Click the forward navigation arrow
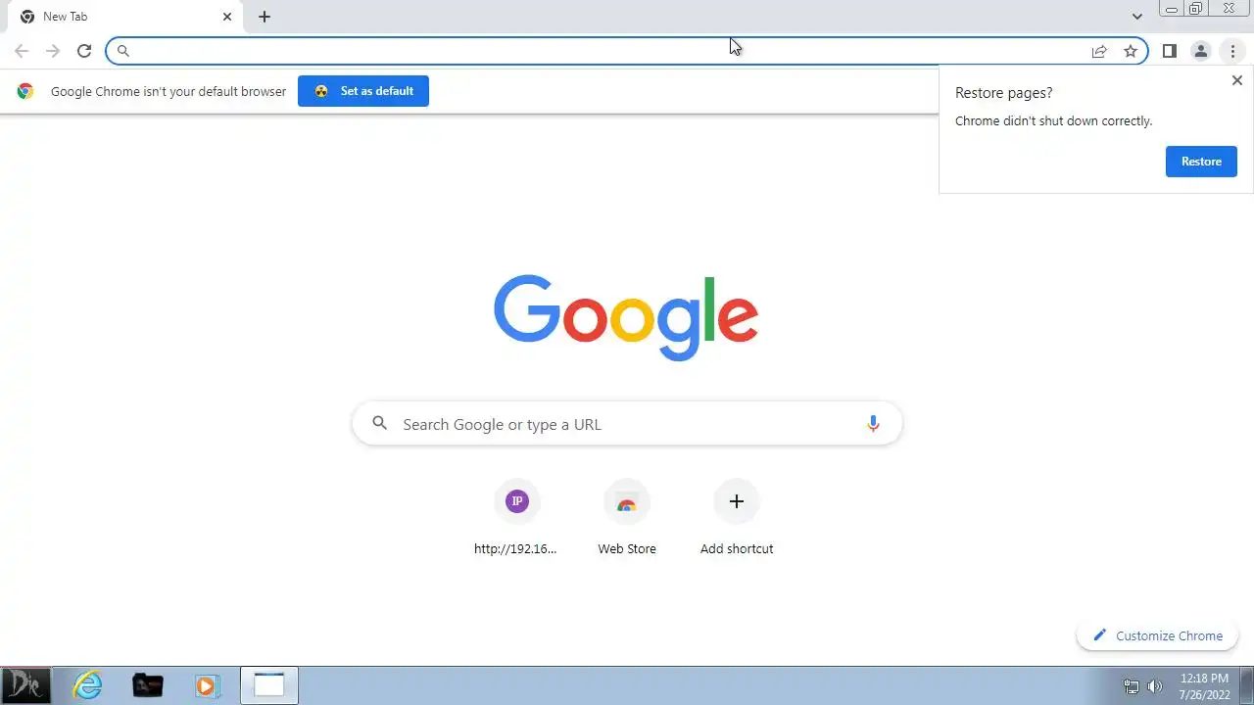This screenshot has height=705, width=1254. [x=53, y=51]
